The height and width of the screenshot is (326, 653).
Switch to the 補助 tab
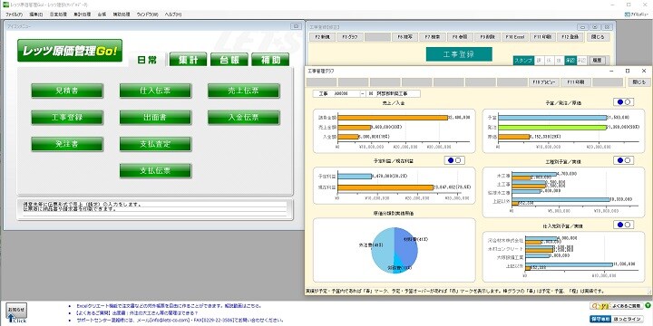pos(270,60)
